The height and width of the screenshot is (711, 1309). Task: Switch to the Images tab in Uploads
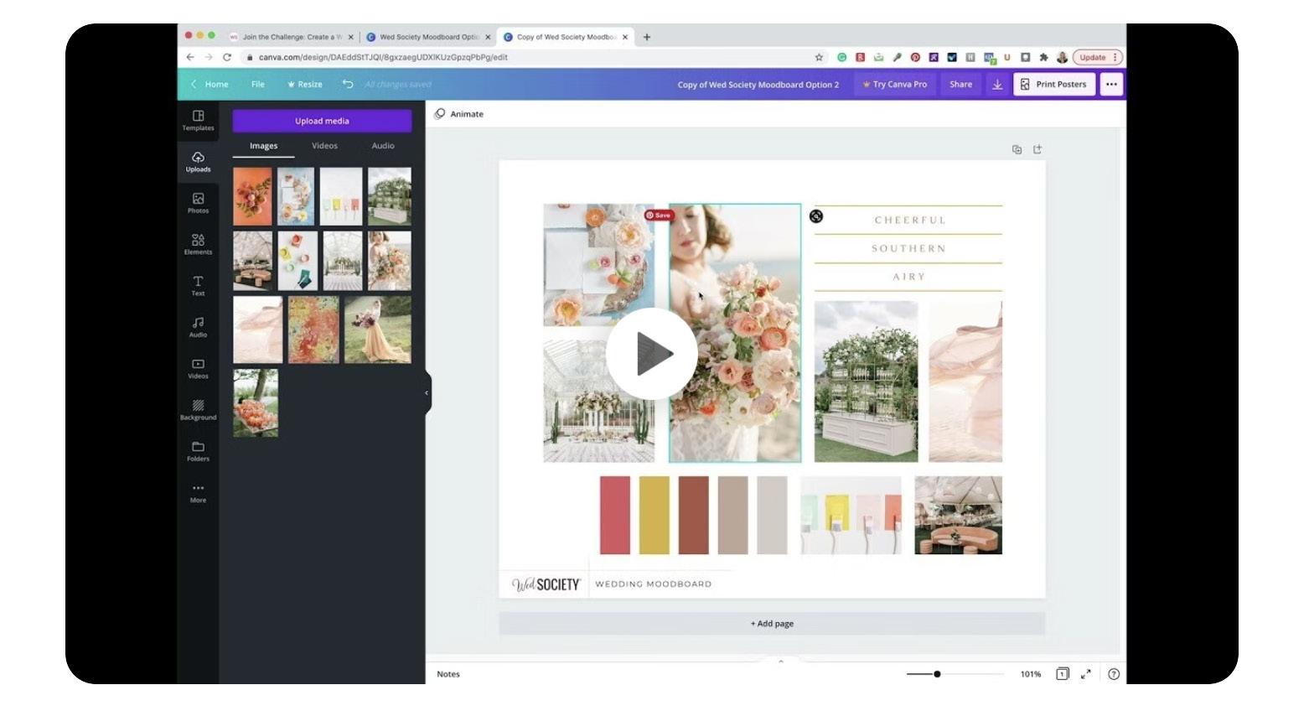[263, 146]
